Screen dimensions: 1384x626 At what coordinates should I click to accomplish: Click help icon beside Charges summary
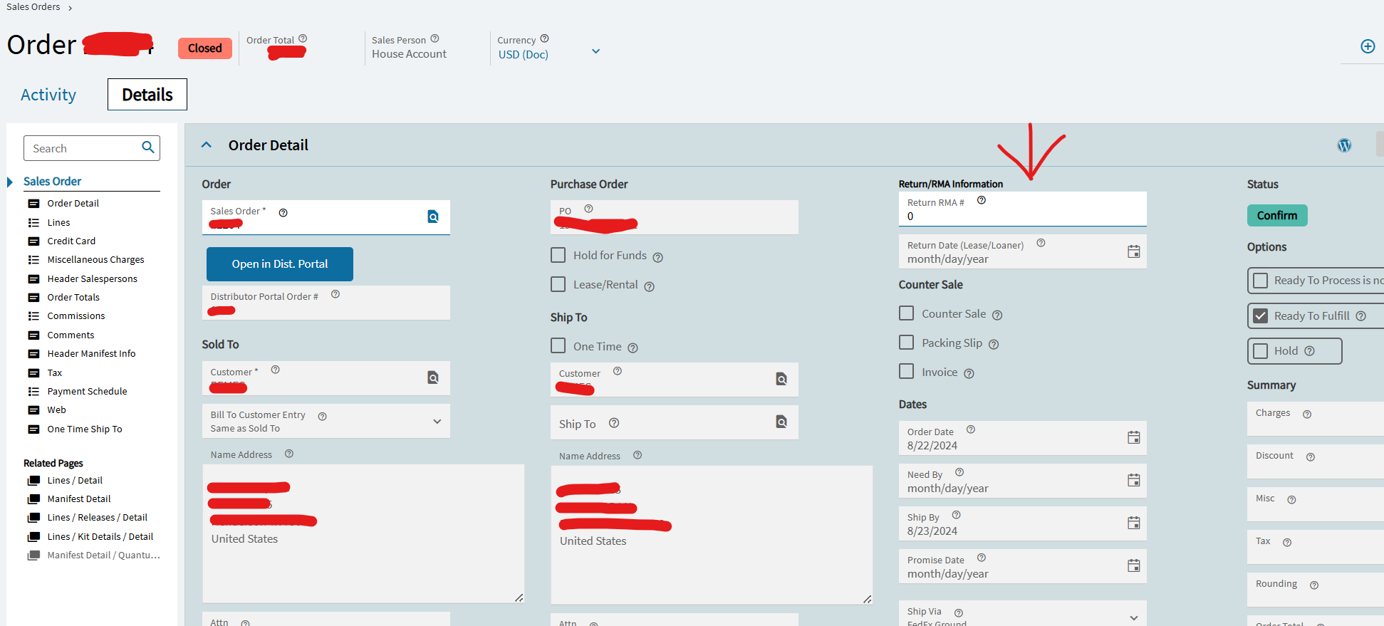(1307, 414)
